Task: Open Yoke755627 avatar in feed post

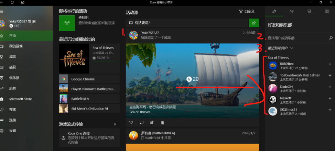Action: pos(133,35)
